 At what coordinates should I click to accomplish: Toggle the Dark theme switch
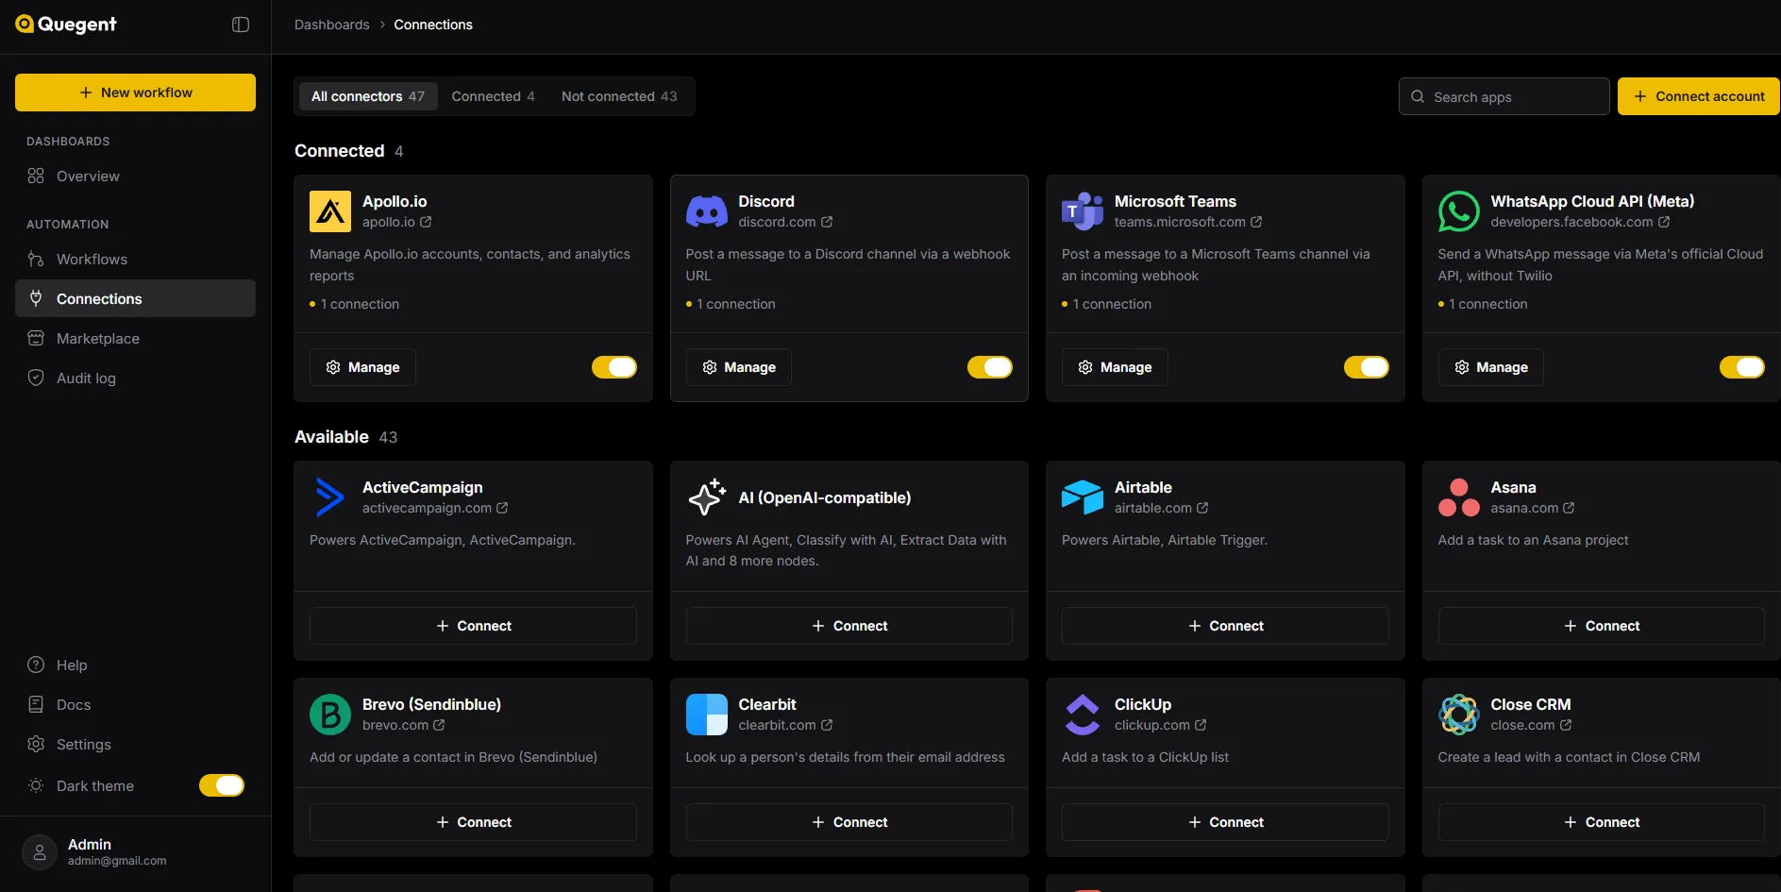(222, 785)
